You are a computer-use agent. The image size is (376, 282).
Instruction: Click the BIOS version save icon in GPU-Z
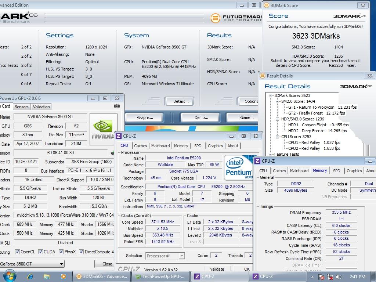pyautogui.click(x=112, y=153)
